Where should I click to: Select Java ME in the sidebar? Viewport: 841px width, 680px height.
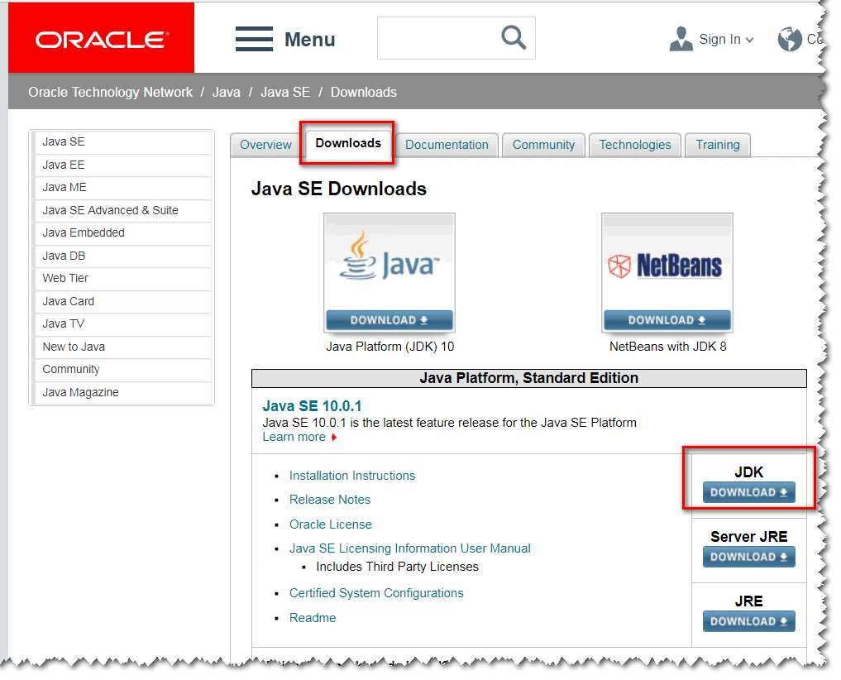[122, 188]
